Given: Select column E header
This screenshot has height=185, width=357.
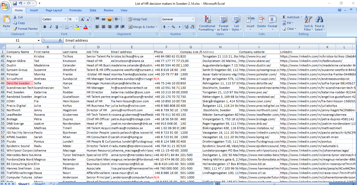Looking at the screenshot, I should point(132,47).
